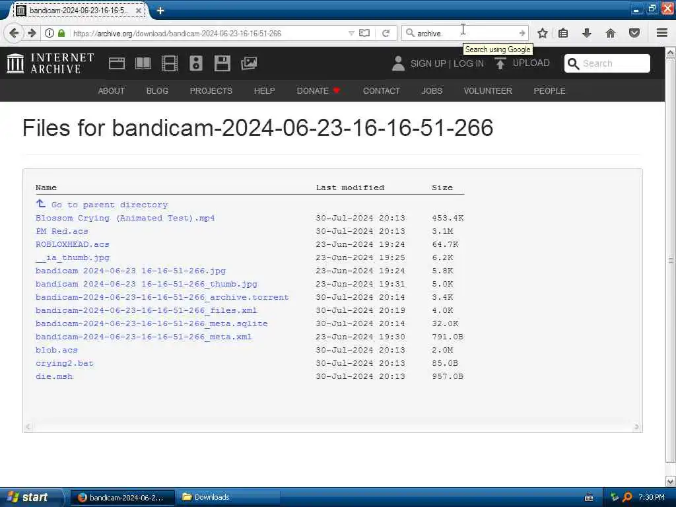Open reader view icon in address bar

point(364,33)
